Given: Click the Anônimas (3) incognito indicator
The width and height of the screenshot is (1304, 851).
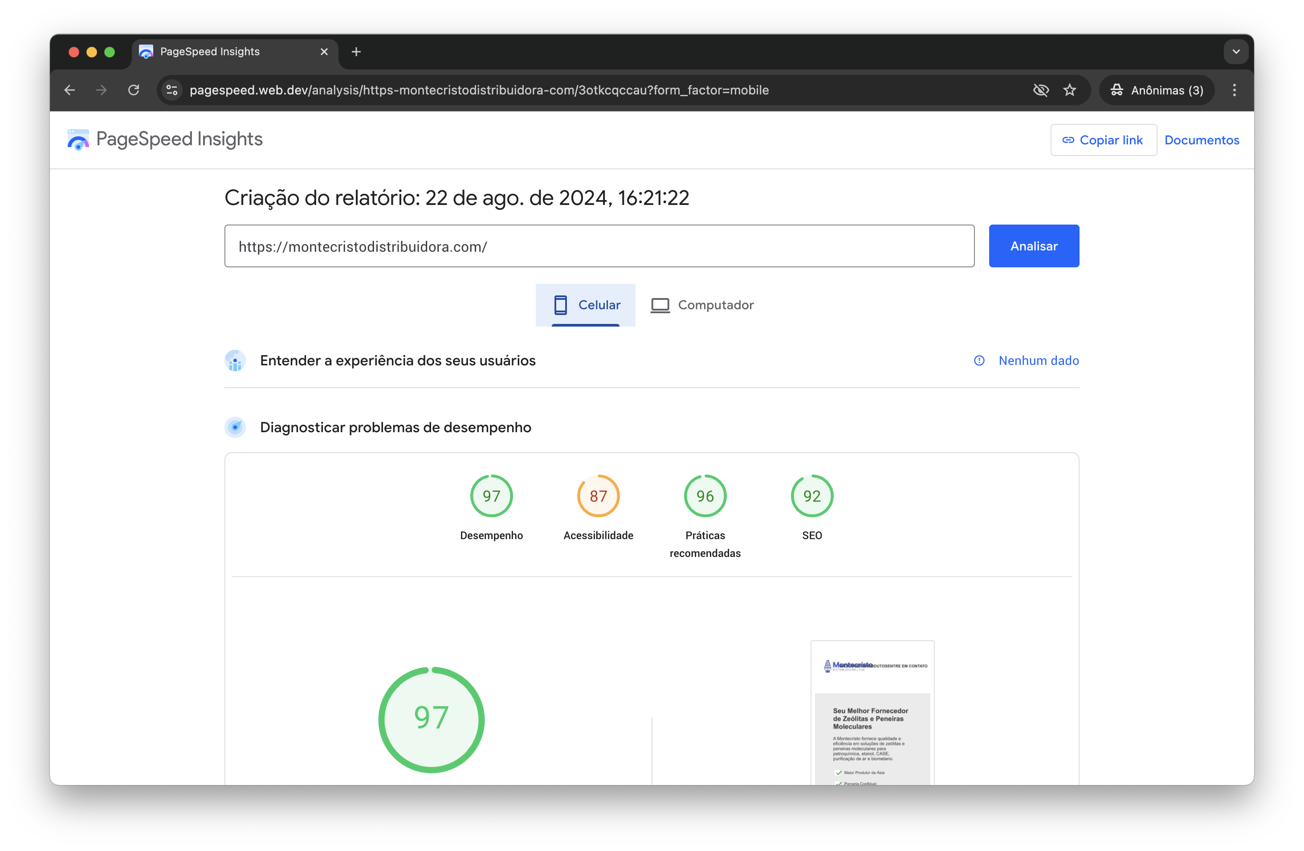Looking at the screenshot, I should [x=1157, y=90].
